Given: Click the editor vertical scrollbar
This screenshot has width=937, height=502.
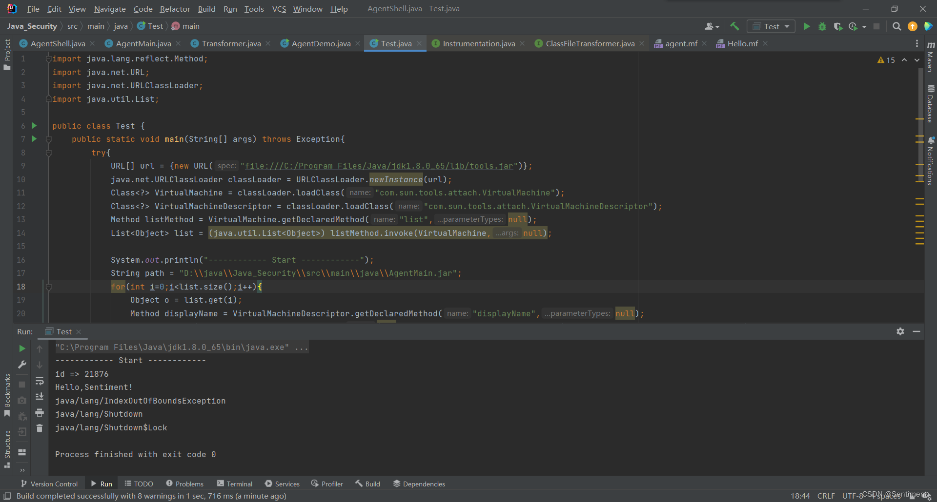Looking at the screenshot, I should click(920, 185).
